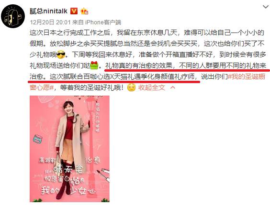Click the lipstick graphic on the poster

click(x=104, y=174)
